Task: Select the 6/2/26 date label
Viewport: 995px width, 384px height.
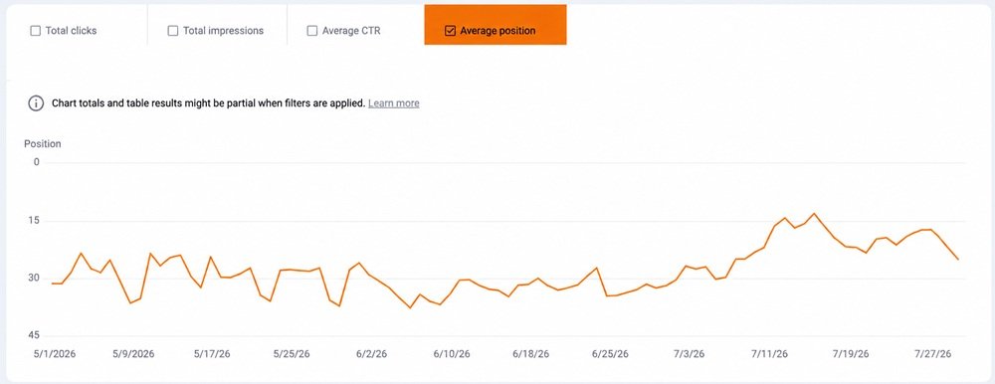Action: [x=372, y=354]
